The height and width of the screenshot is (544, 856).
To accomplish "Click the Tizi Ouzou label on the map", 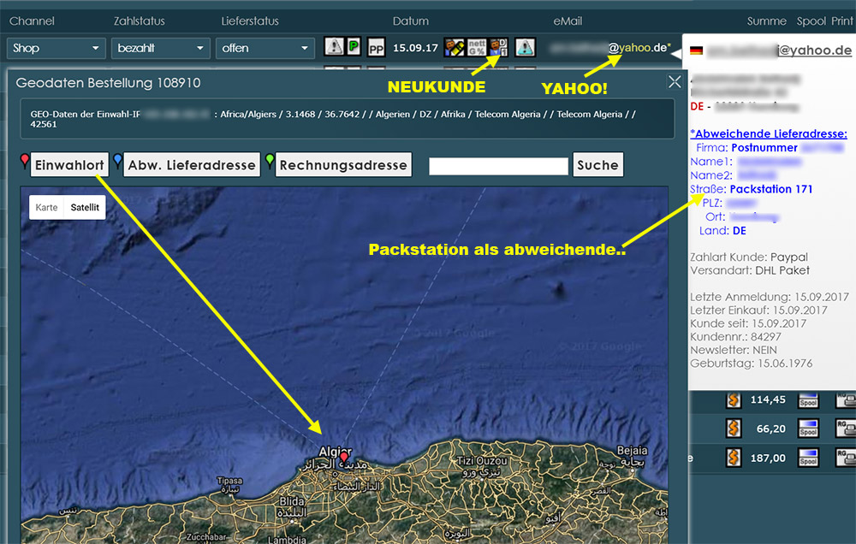I will [482, 461].
